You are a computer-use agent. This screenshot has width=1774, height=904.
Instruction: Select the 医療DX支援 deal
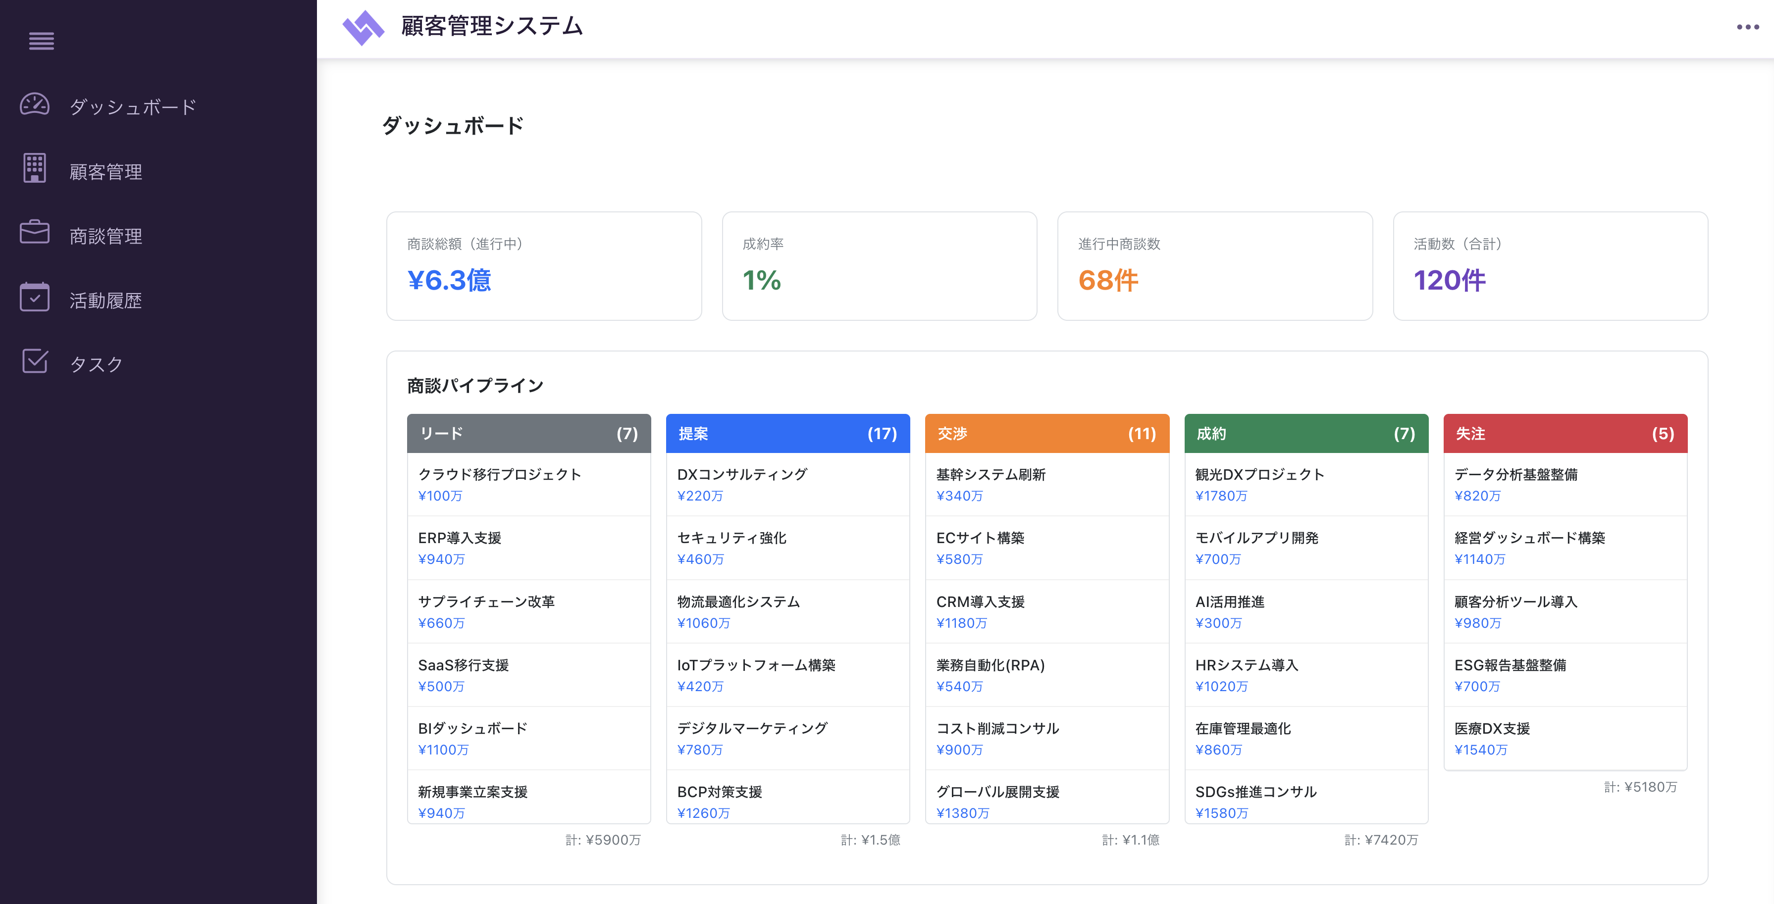1565,738
